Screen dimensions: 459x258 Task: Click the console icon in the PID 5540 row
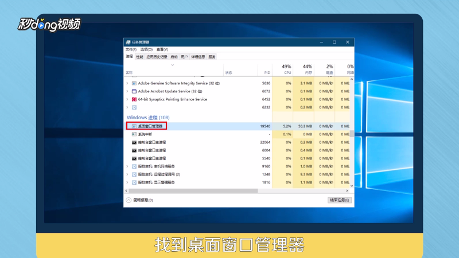(134, 159)
